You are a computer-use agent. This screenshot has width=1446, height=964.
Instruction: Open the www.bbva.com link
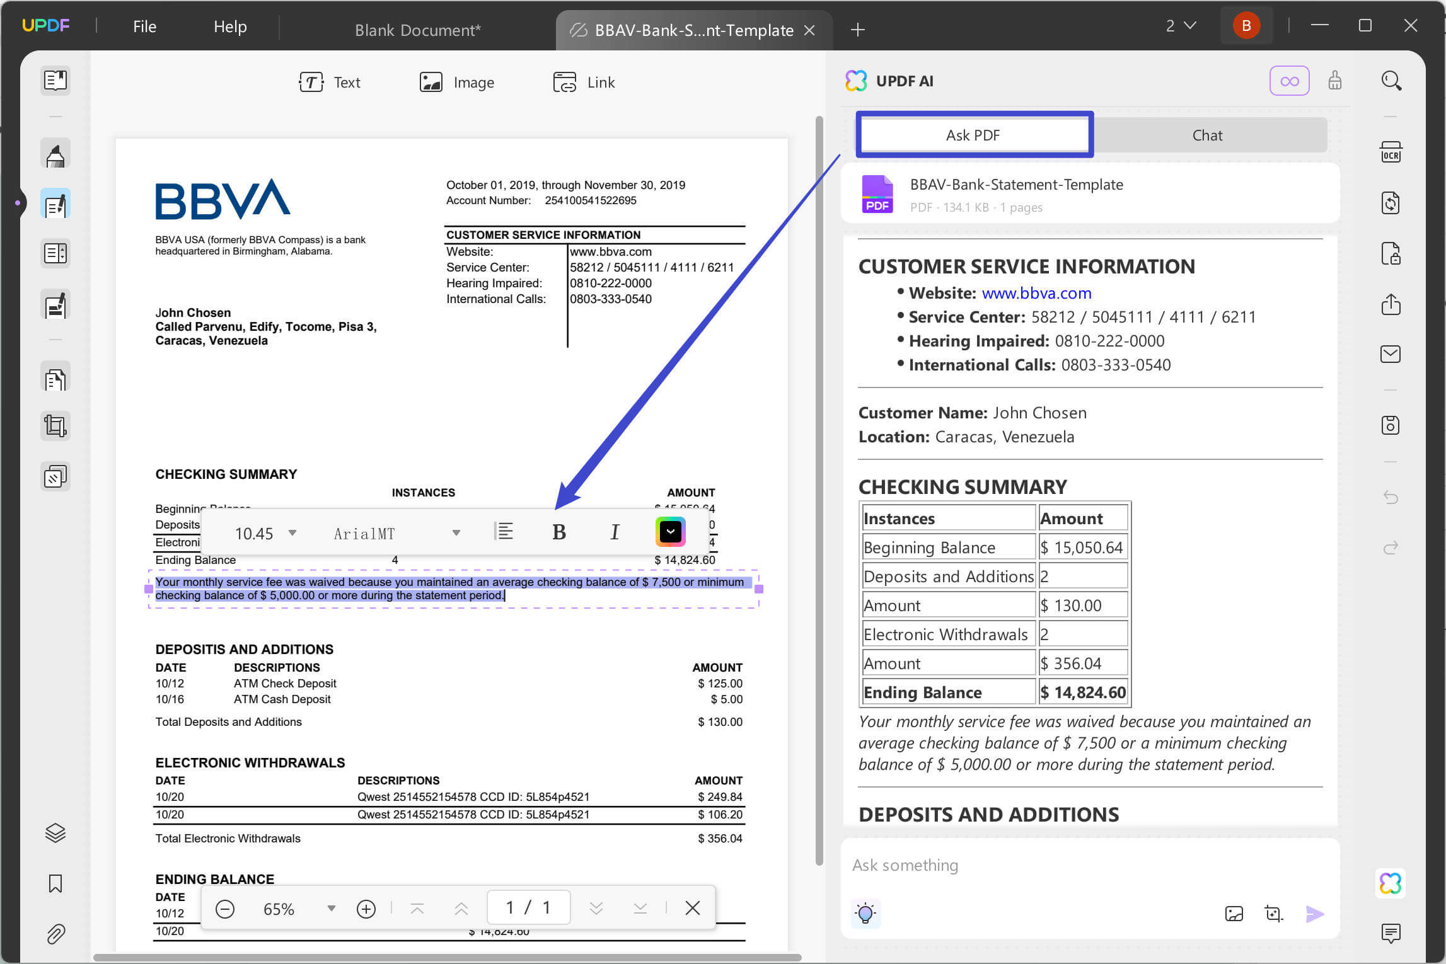pyautogui.click(x=1036, y=293)
